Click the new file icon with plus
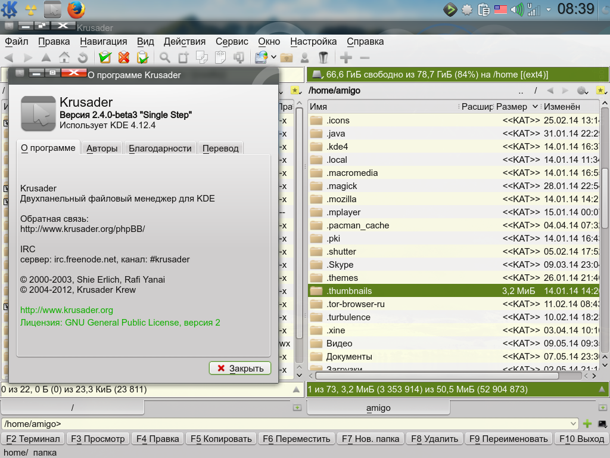The image size is (610, 458). 183,58
